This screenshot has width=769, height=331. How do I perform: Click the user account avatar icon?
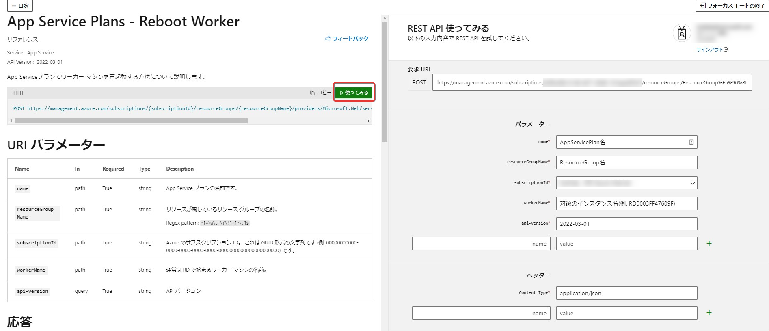[x=682, y=33]
